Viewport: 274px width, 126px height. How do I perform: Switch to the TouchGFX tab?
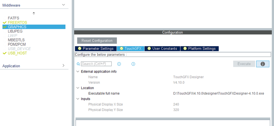pyautogui.click(x=131, y=48)
